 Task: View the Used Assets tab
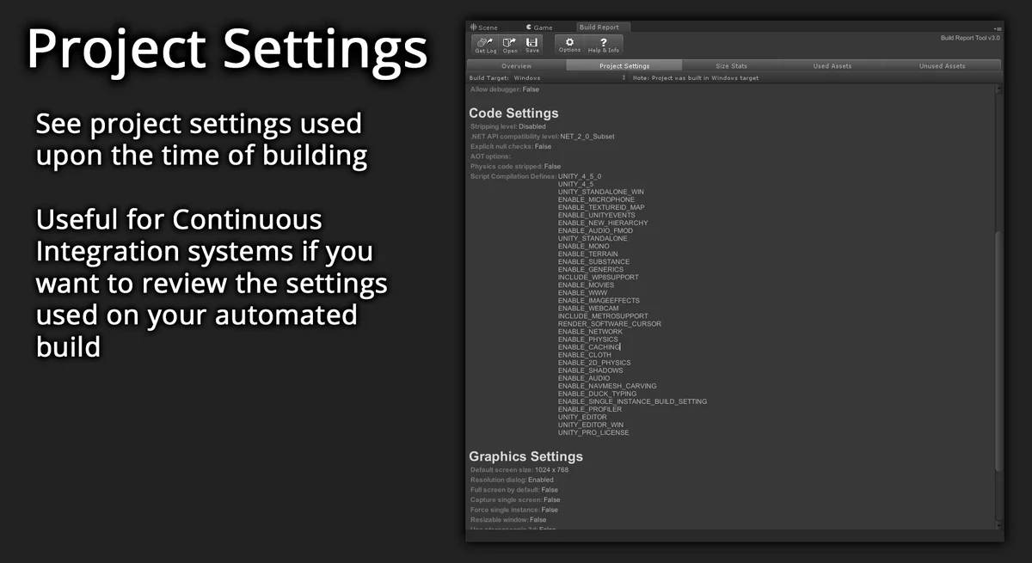832,65
